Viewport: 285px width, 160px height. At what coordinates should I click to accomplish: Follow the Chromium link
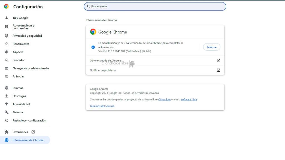click(164, 99)
